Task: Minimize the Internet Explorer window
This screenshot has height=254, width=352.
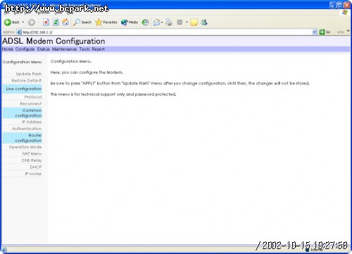Action: (333, 4)
